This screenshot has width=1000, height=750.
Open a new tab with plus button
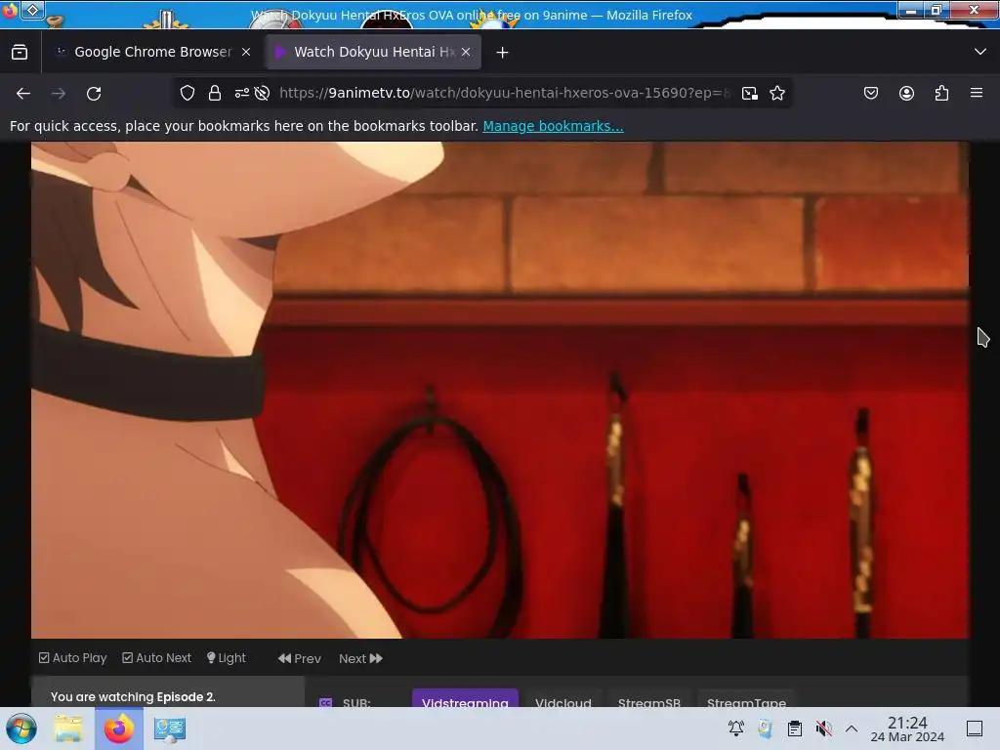[503, 53]
